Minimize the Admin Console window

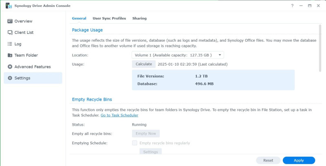301,6
